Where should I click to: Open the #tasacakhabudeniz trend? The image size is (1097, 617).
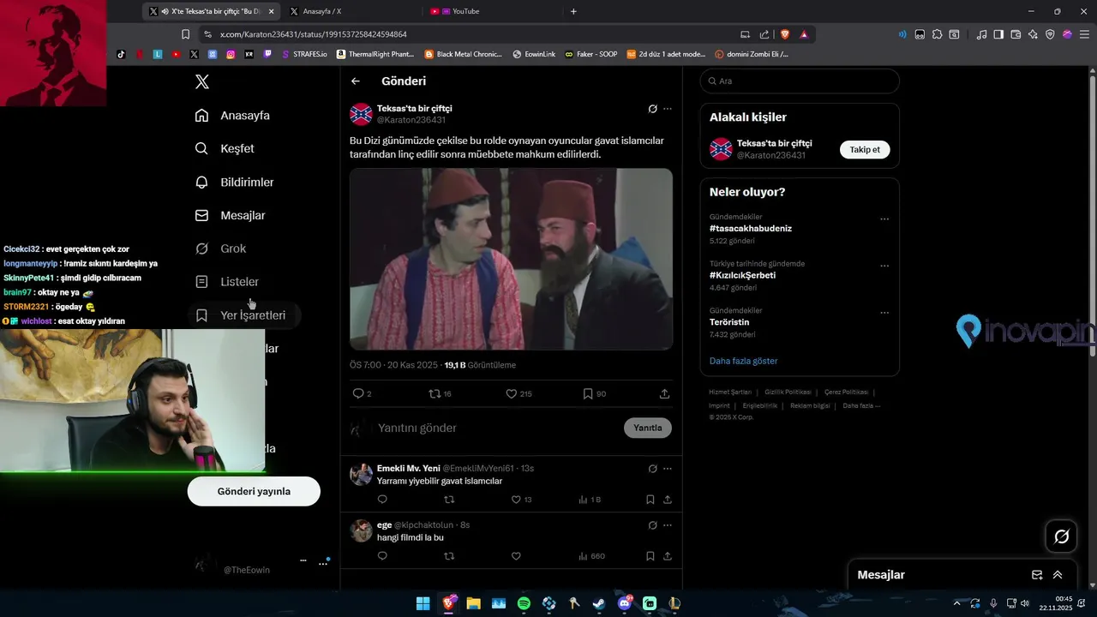[x=751, y=229]
